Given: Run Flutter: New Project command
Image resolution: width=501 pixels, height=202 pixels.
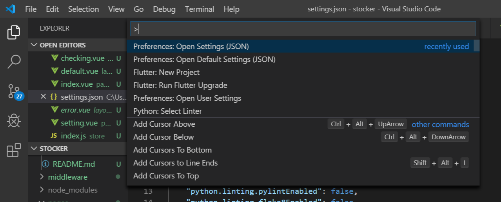Looking at the screenshot, I should [300, 72].
